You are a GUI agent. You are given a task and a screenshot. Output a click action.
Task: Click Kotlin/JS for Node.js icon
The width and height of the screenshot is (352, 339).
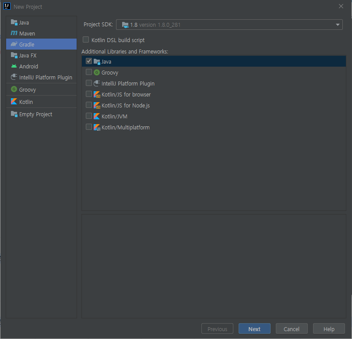pos(97,105)
